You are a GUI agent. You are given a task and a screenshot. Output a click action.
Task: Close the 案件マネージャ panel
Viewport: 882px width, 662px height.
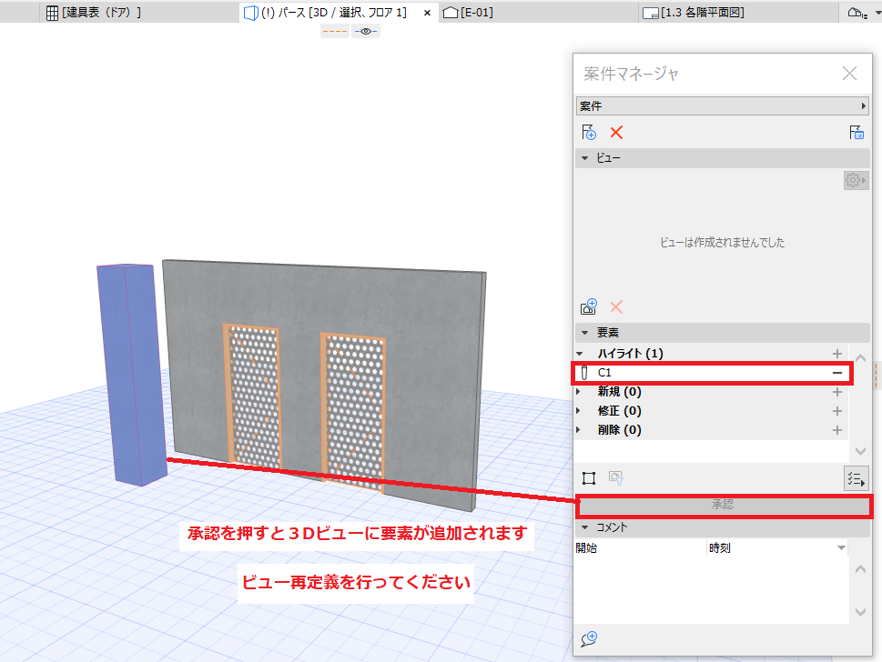pos(849,73)
